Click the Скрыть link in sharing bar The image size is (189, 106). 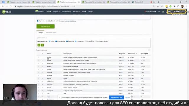tap(127, 97)
